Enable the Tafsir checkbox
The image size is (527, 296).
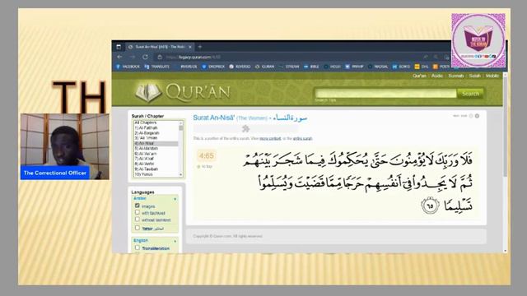138,228
